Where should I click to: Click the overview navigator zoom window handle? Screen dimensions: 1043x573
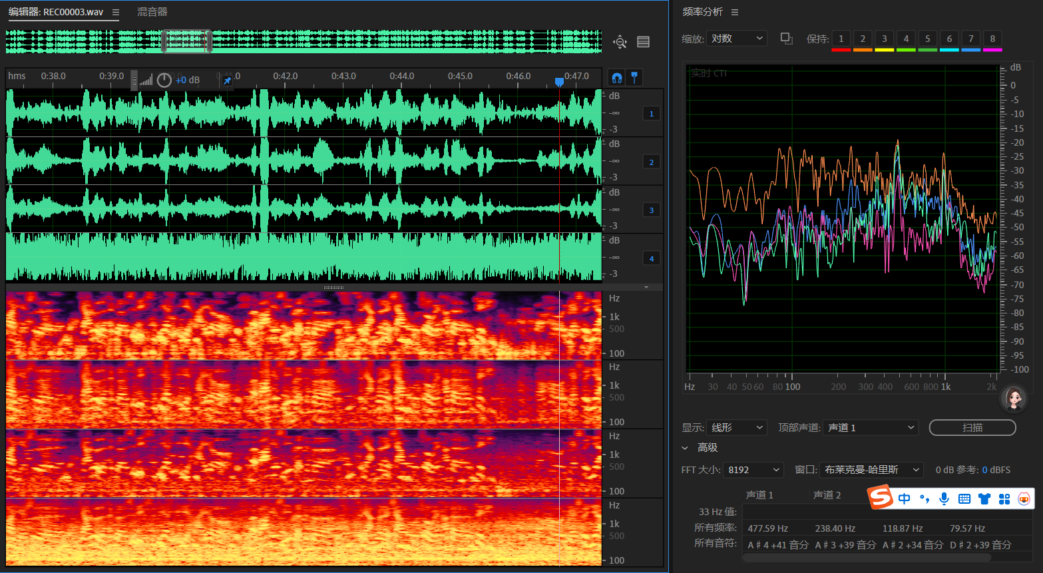[186, 41]
